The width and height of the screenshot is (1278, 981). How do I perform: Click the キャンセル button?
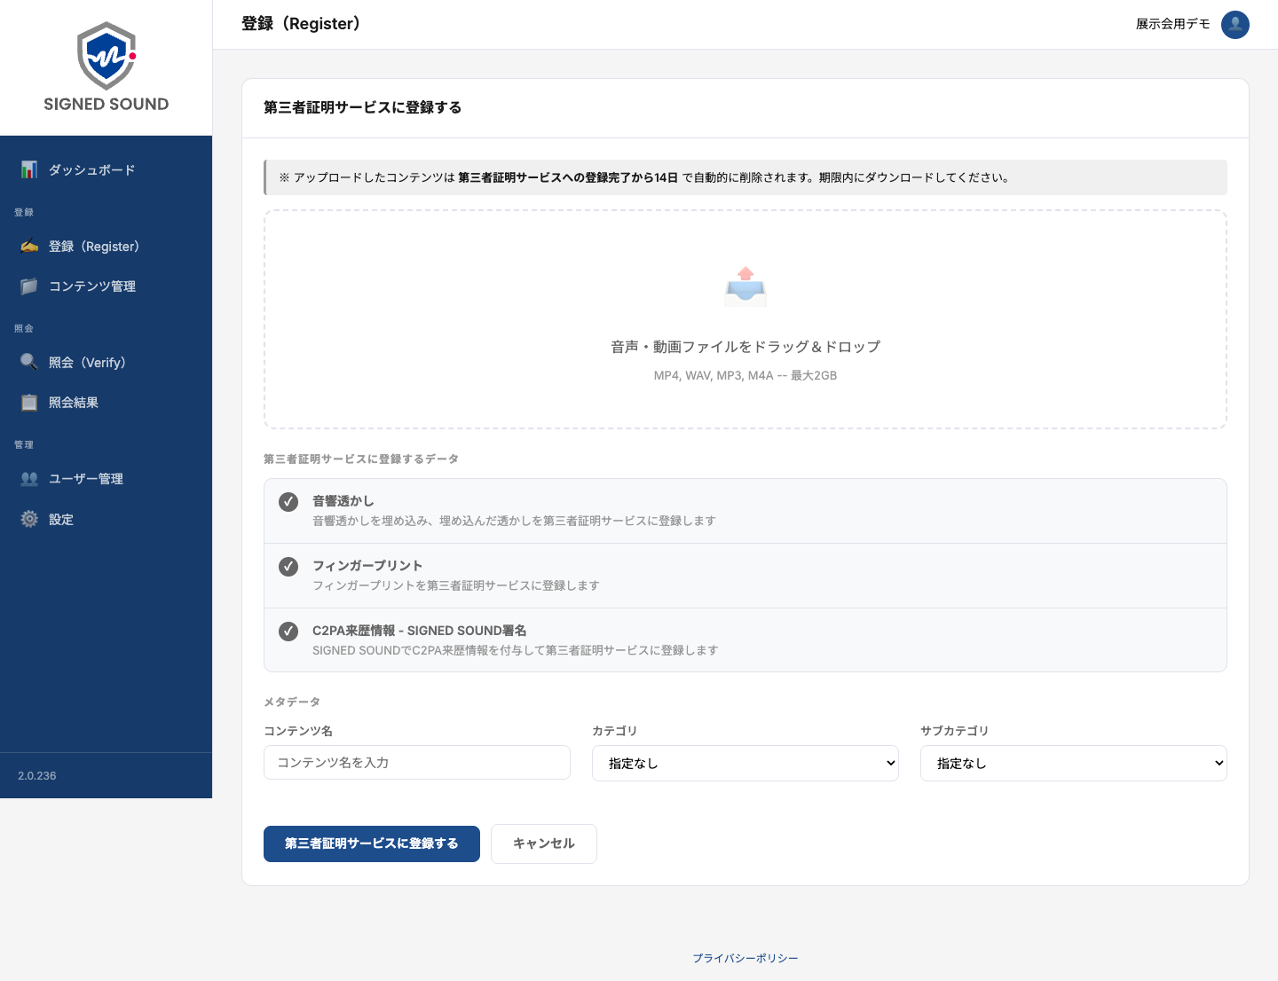click(x=544, y=844)
